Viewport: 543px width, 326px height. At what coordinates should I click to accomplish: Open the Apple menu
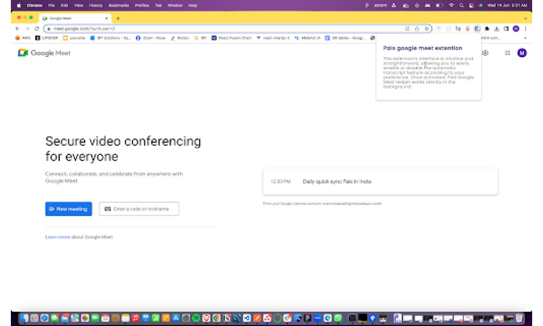click(18, 5)
